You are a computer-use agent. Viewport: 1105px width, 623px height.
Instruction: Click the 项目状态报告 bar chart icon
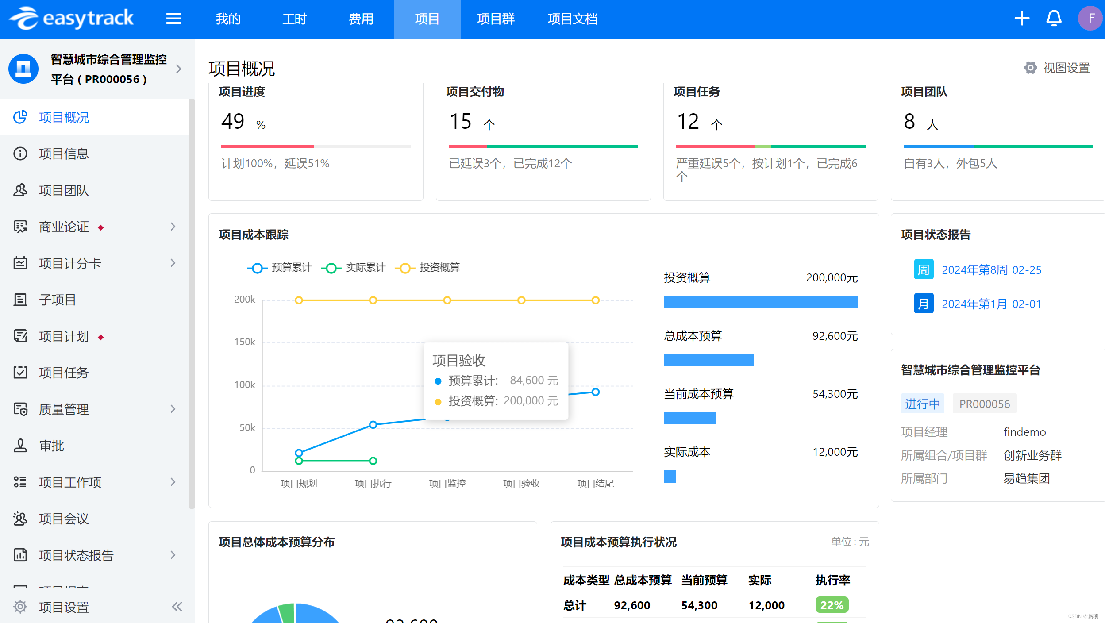click(x=20, y=555)
